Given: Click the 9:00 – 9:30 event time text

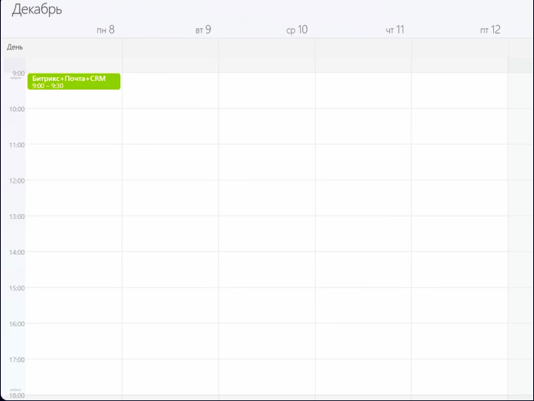Looking at the screenshot, I should coord(48,86).
